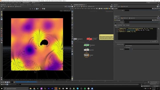Select the Code tab in POP Wrangle parameters

[115, 25]
